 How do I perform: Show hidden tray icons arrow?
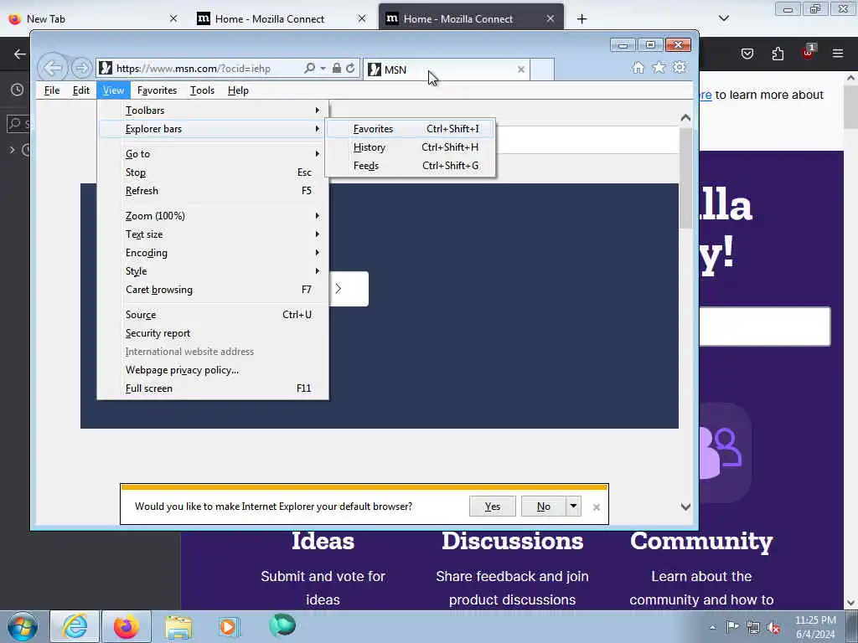pos(712,628)
